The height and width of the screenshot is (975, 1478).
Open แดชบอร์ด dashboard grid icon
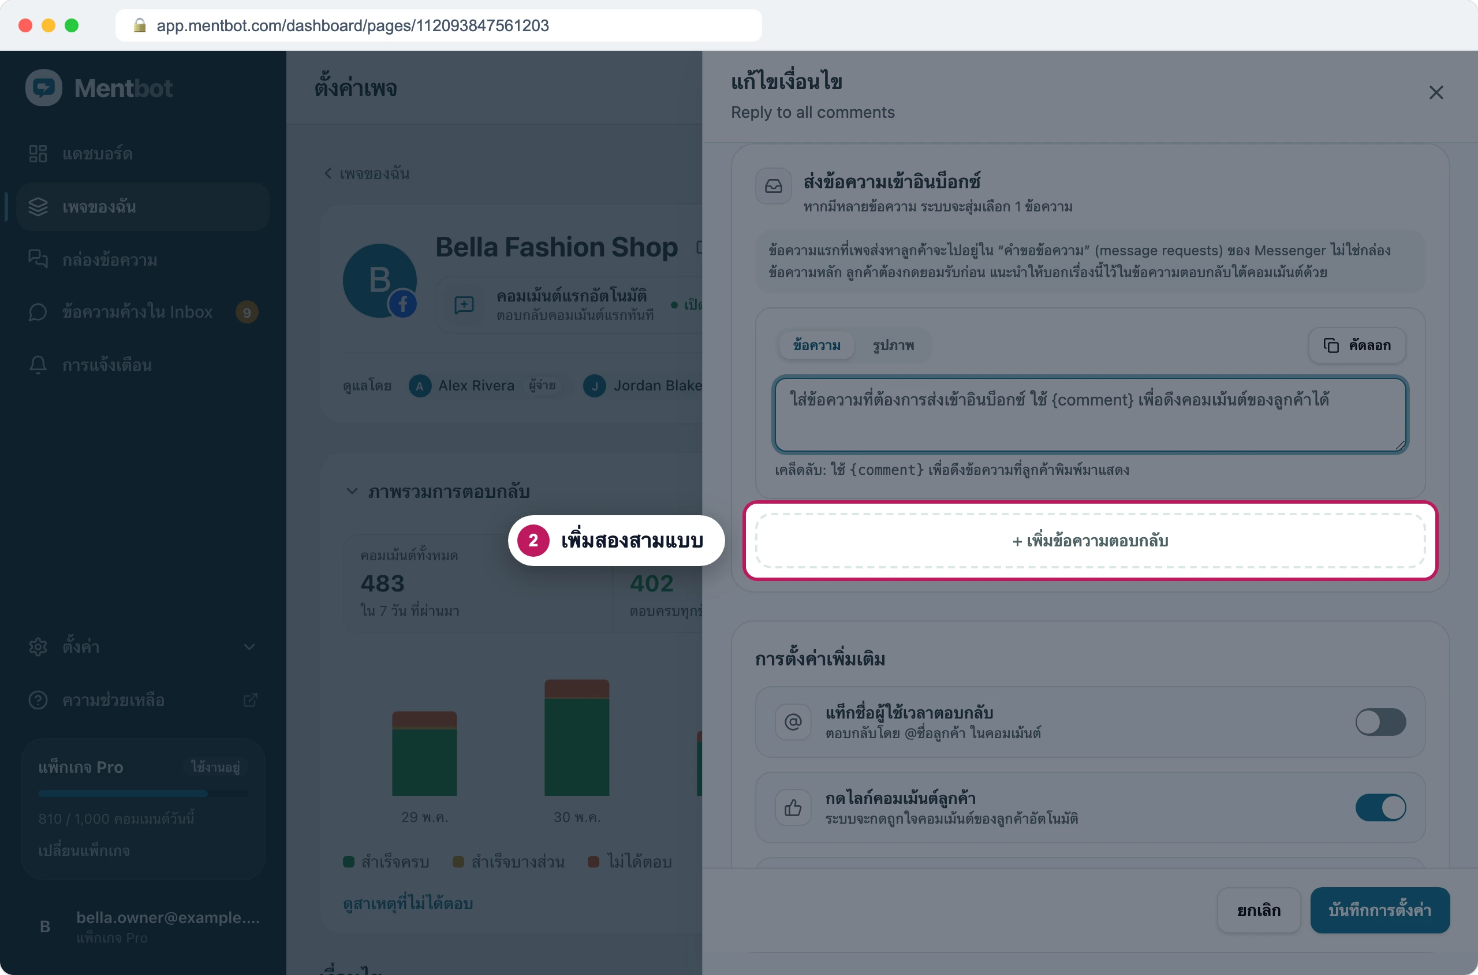[38, 154]
